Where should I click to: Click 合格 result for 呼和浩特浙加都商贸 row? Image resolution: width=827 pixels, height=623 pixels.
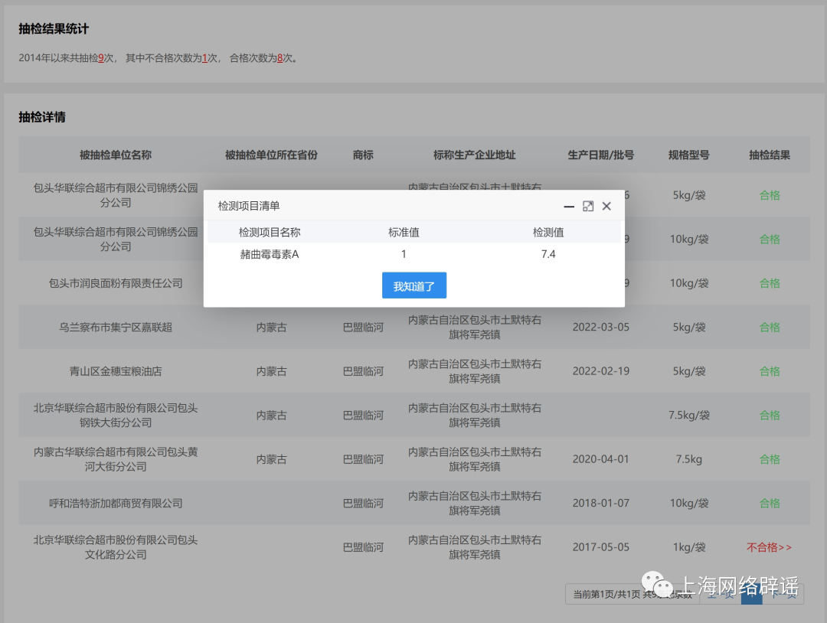(x=770, y=503)
